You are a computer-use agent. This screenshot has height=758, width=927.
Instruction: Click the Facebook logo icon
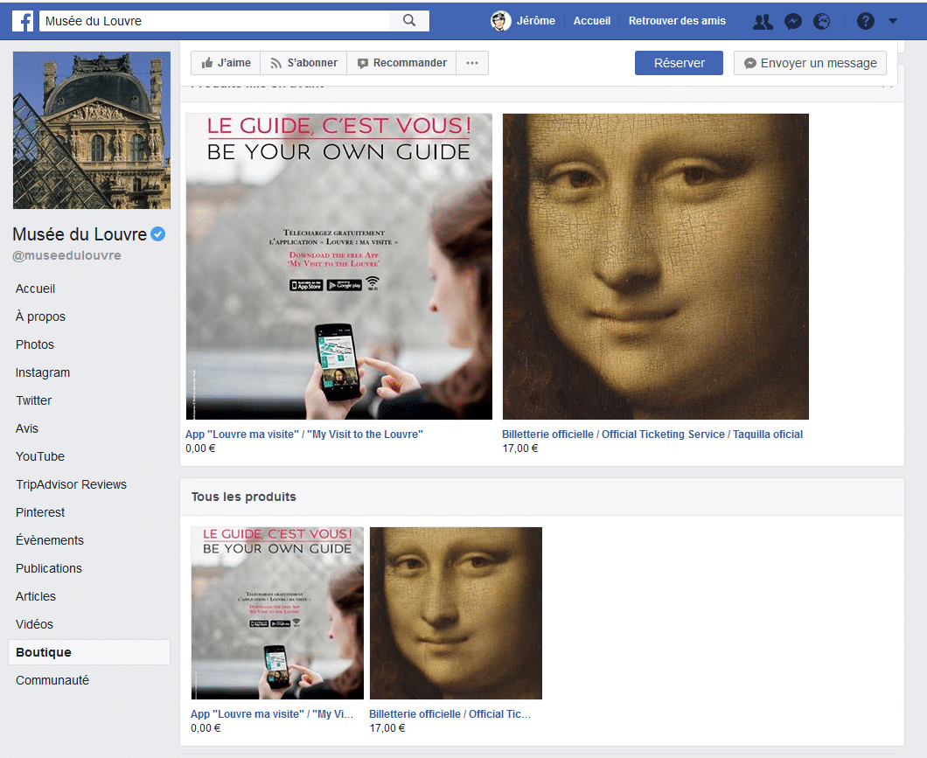(23, 21)
